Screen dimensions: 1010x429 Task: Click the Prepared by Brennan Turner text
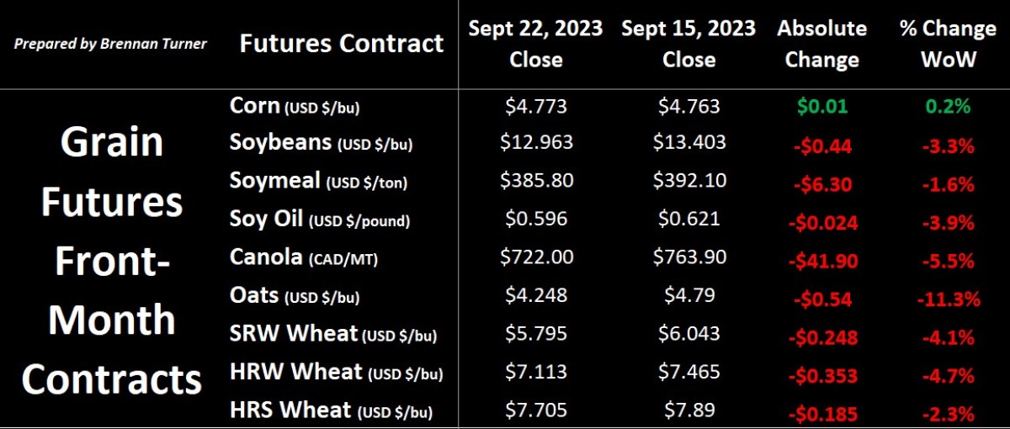[x=110, y=43]
